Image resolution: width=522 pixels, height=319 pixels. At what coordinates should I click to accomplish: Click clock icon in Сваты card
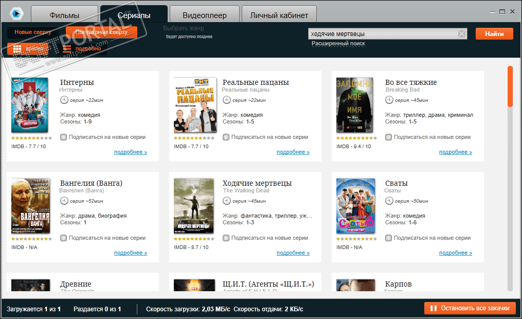click(x=389, y=201)
